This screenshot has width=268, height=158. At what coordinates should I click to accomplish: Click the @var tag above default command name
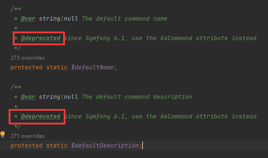point(28,19)
